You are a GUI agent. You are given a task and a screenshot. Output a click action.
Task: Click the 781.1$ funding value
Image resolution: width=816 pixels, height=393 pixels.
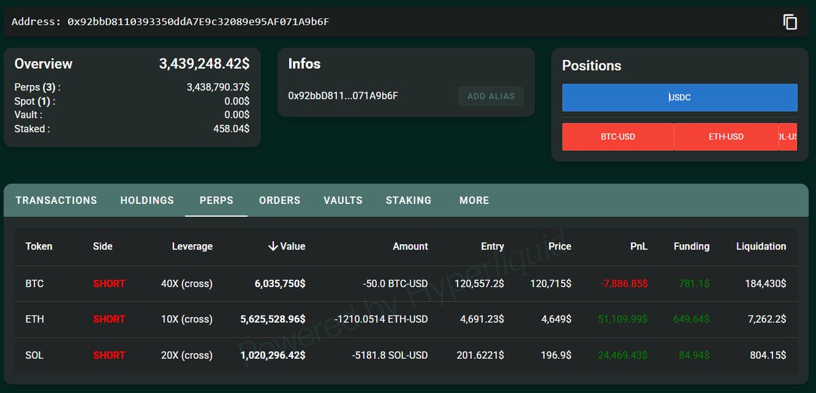click(x=694, y=284)
